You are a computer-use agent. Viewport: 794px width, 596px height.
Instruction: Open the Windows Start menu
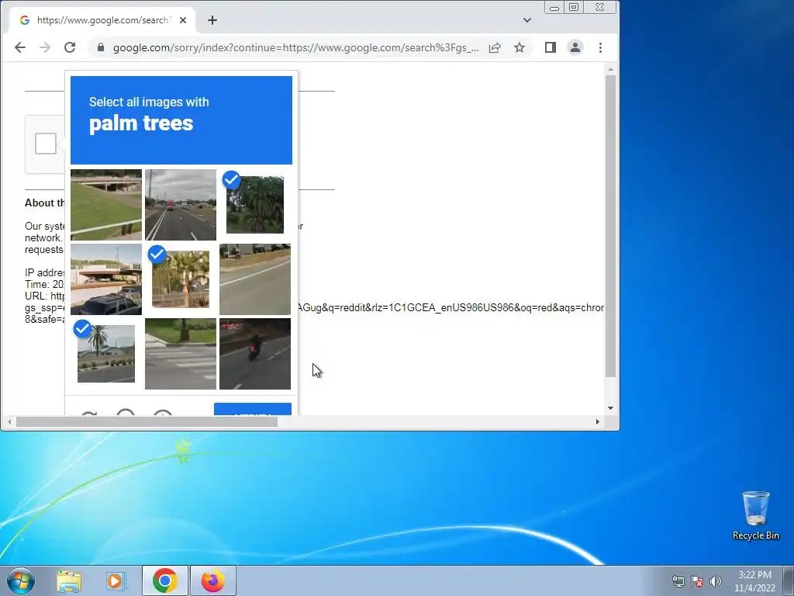pos(21,580)
